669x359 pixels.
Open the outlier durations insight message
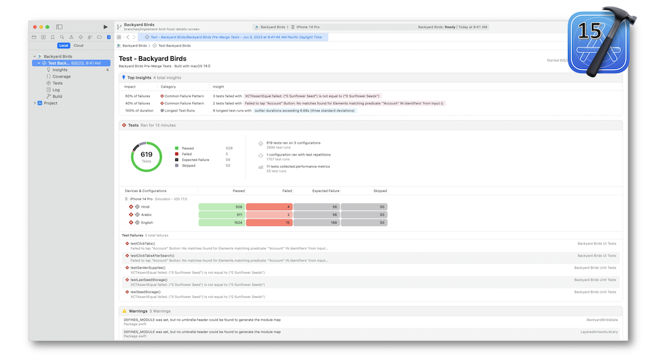point(304,111)
